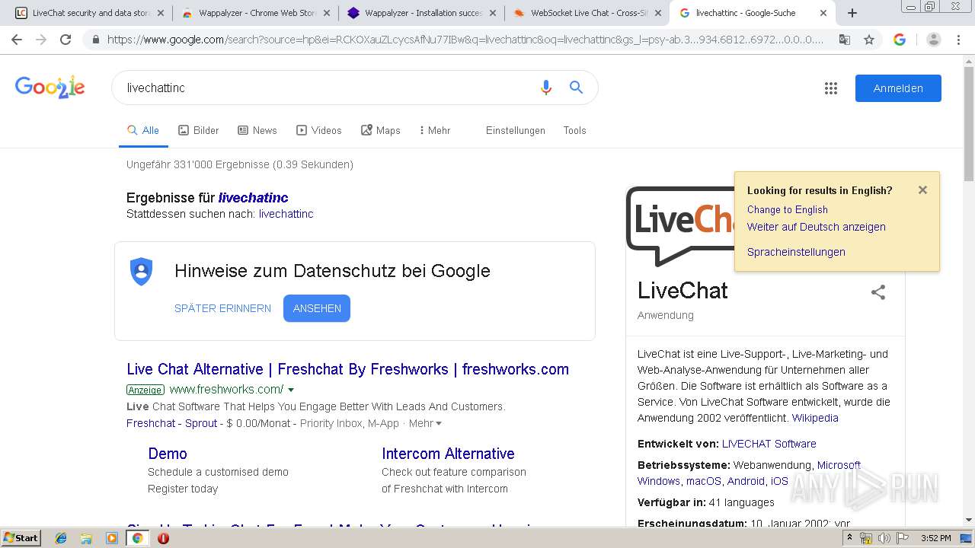The height and width of the screenshot is (548, 975).
Task: Open the Chrome three-dot menu
Action: coord(958,40)
